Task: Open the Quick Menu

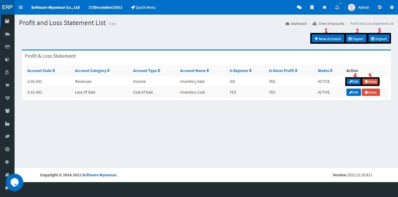Action: tap(143, 7)
